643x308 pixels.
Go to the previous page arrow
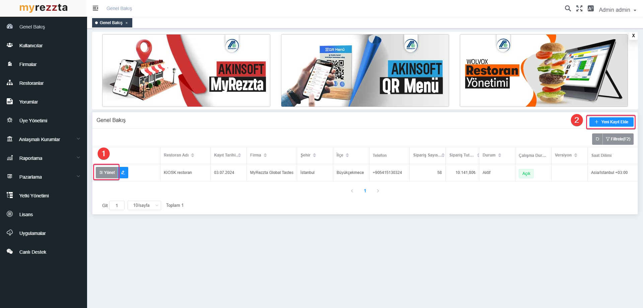pos(352,191)
